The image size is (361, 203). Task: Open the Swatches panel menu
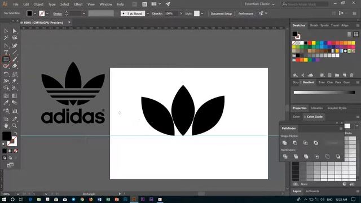[358, 25]
